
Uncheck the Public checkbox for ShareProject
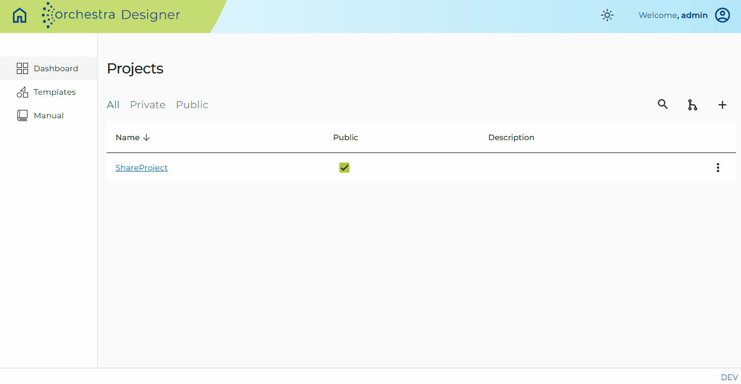coord(344,168)
